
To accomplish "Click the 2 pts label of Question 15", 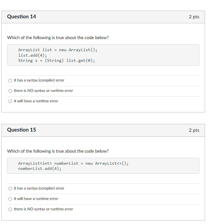I will (x=194, y=130).
